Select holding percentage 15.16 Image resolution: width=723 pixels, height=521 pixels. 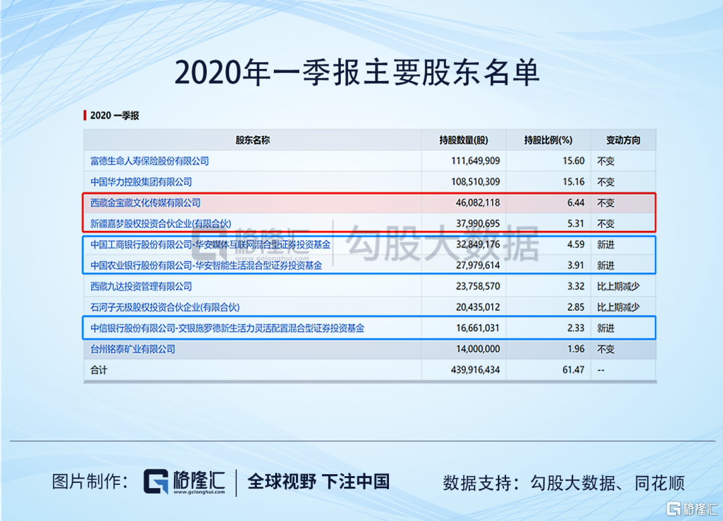574,181
